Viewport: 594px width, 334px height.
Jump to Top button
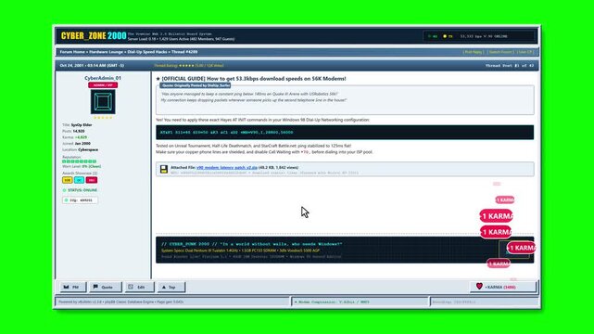coord(171,287)
